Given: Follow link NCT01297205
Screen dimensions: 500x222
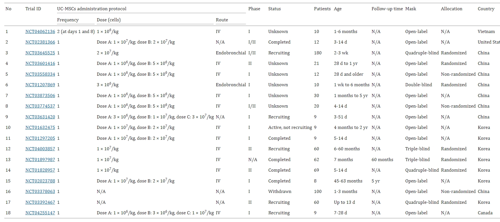Looking at the screenshot, I should tap(40, 138).
